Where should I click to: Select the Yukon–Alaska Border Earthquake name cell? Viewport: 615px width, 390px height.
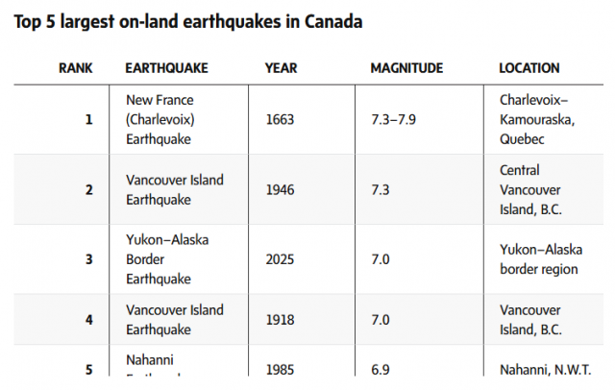tap(167, 259)
